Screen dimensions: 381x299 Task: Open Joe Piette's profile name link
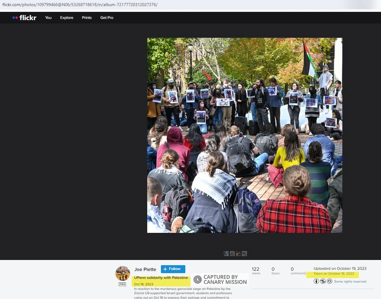click(145, 269)
